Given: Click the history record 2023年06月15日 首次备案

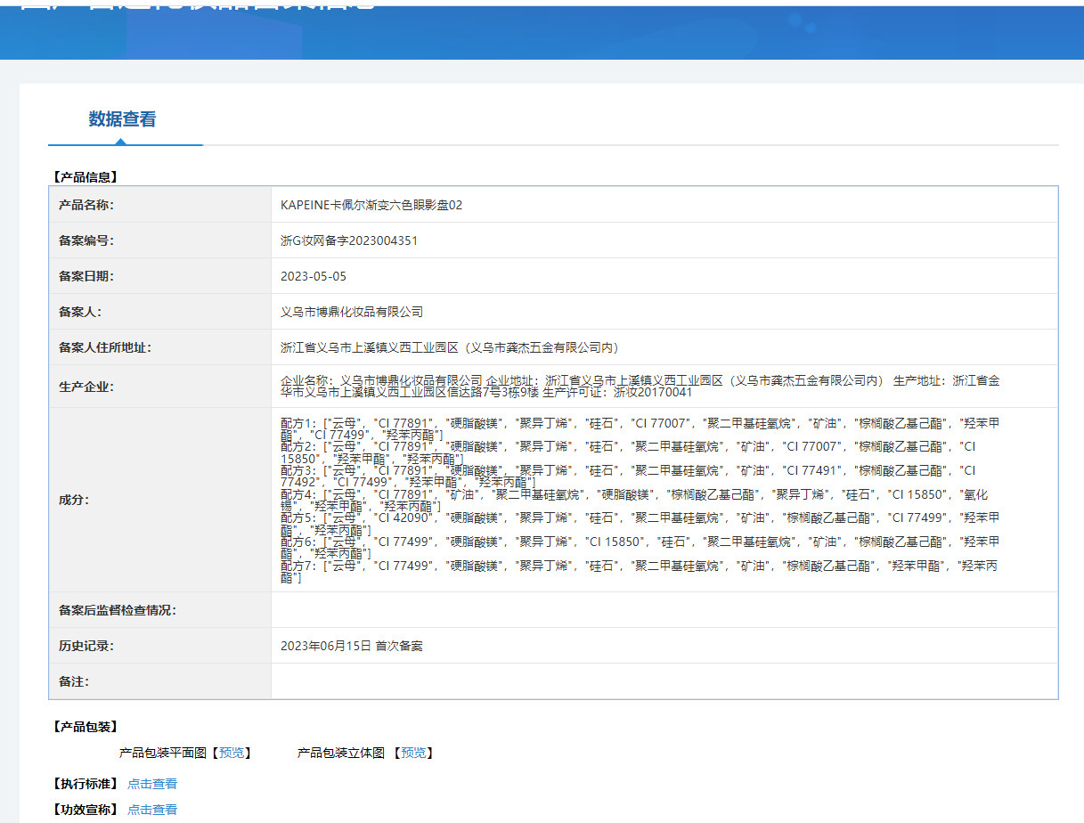Looking at the screenshot, I should click(x=352, y=646).
